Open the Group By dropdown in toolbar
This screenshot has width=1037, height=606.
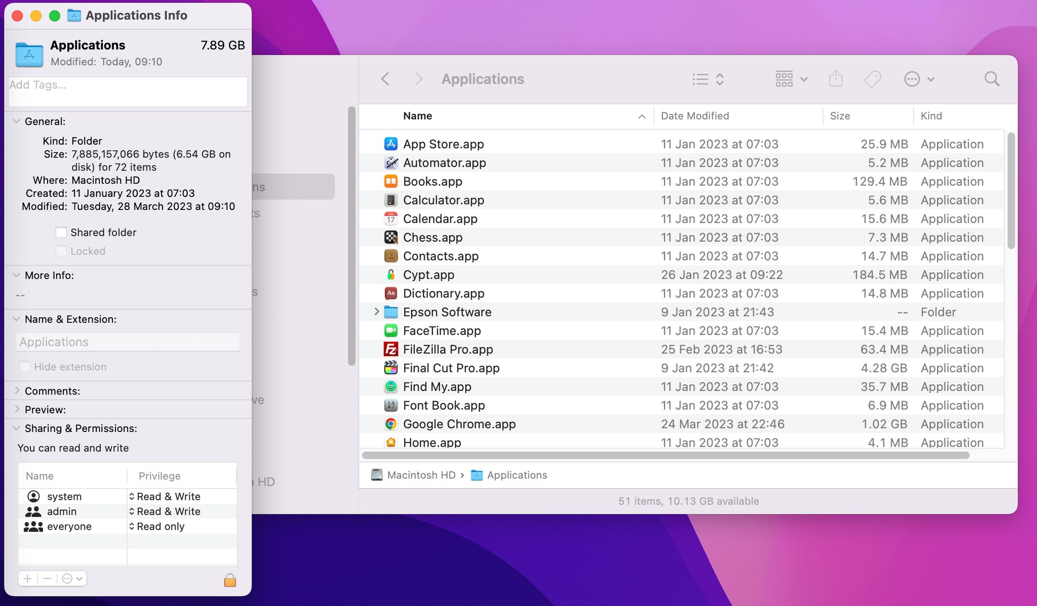(791, 79)
